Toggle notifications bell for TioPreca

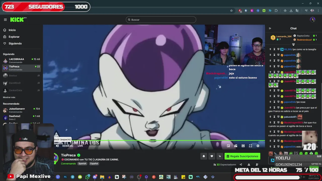[204, 156]
